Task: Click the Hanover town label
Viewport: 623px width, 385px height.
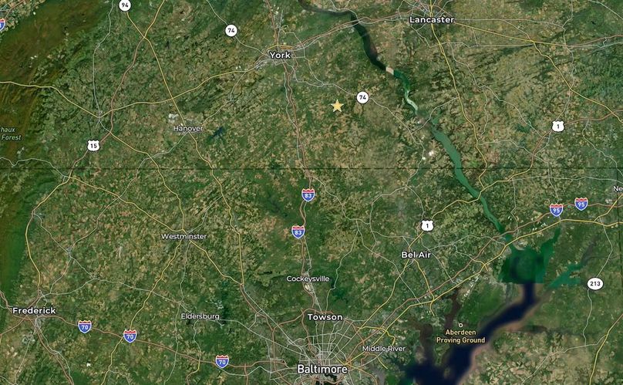Action: 188,129
